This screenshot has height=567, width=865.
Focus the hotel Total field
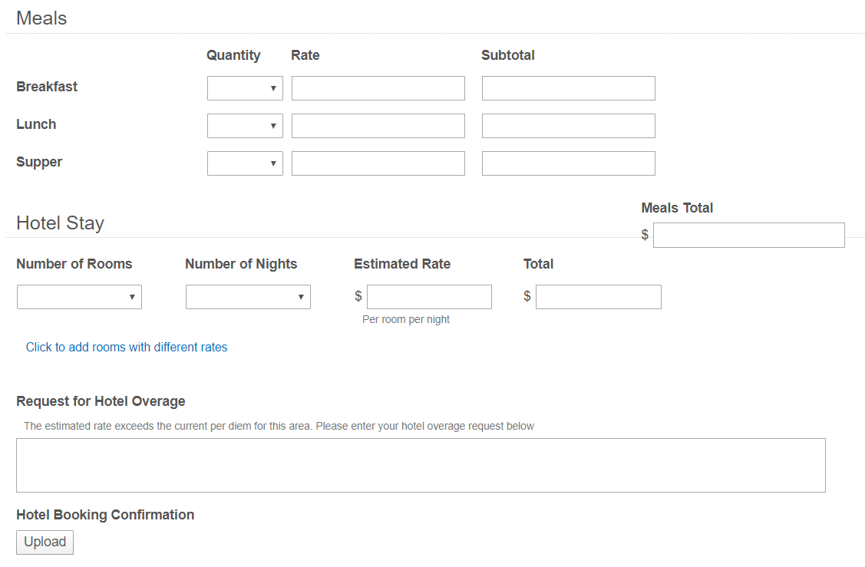tap(598, 297)
